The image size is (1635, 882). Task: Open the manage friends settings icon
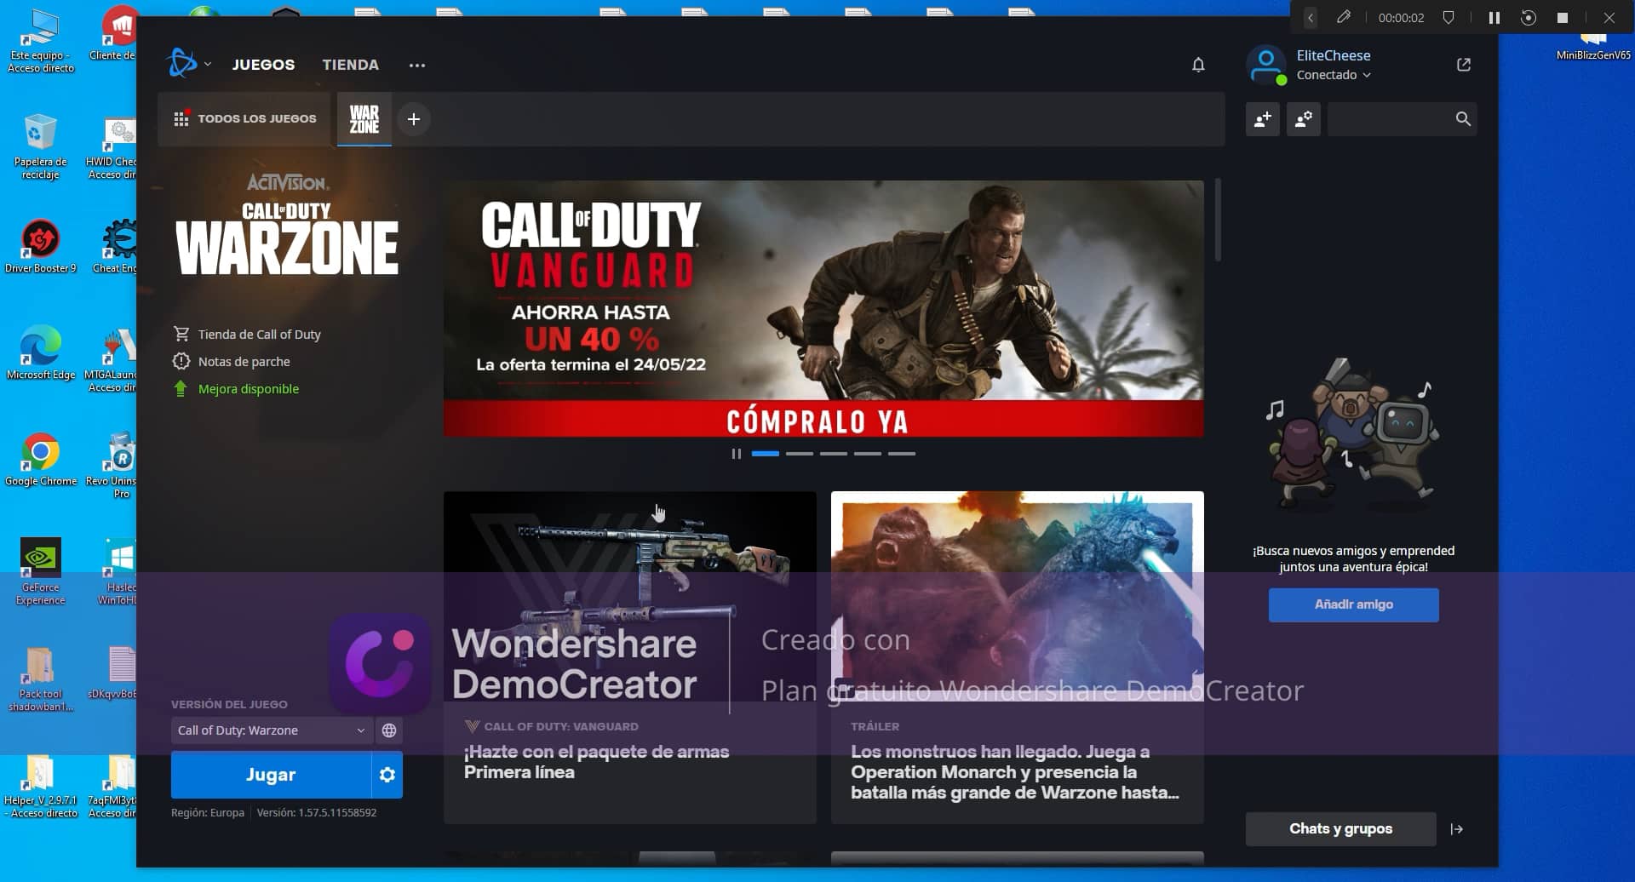pyautogui.click(x=1304, y=119)
